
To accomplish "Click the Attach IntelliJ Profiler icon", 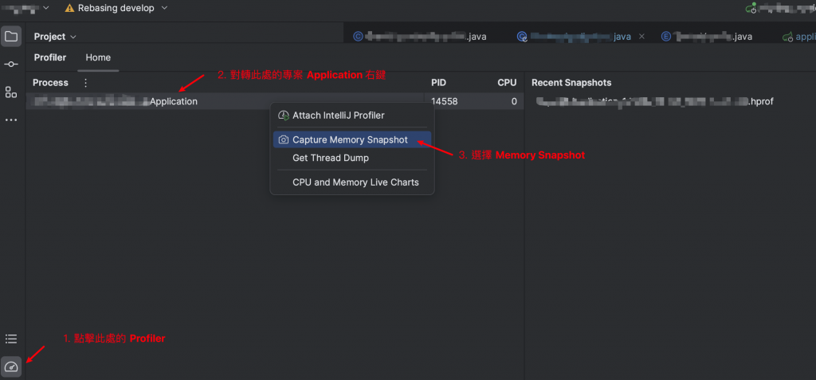I will coord(283,115).
